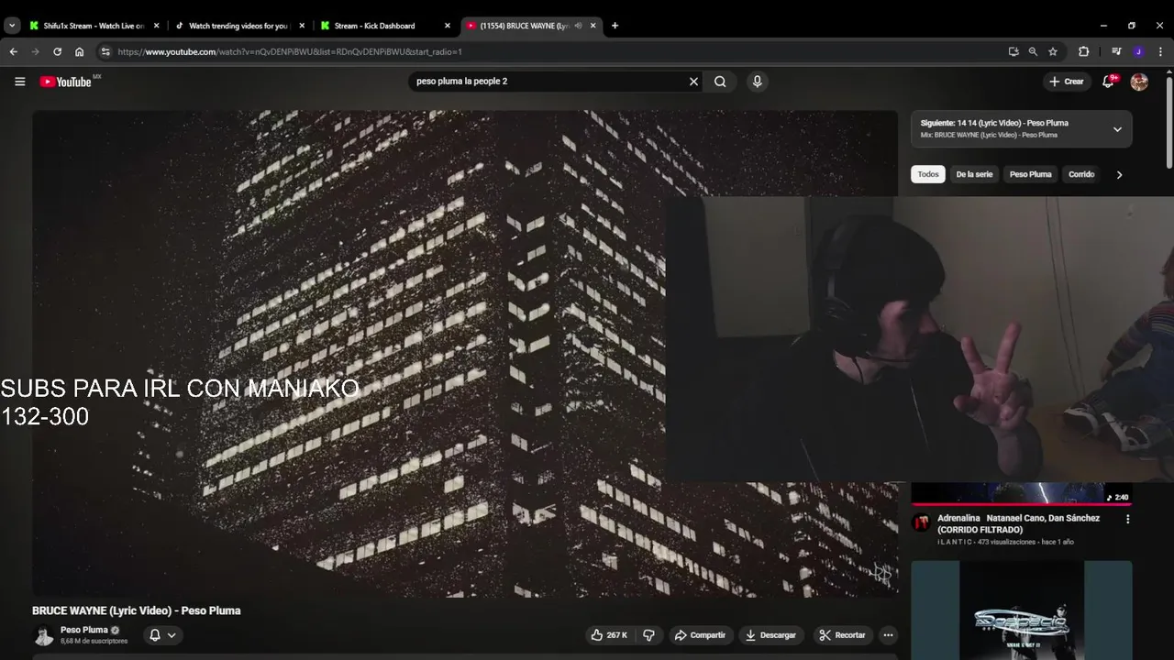The width and height of the screenshot is (1174, 660).
Task: Submit search with magnifier button
Action: coord(720,82)
